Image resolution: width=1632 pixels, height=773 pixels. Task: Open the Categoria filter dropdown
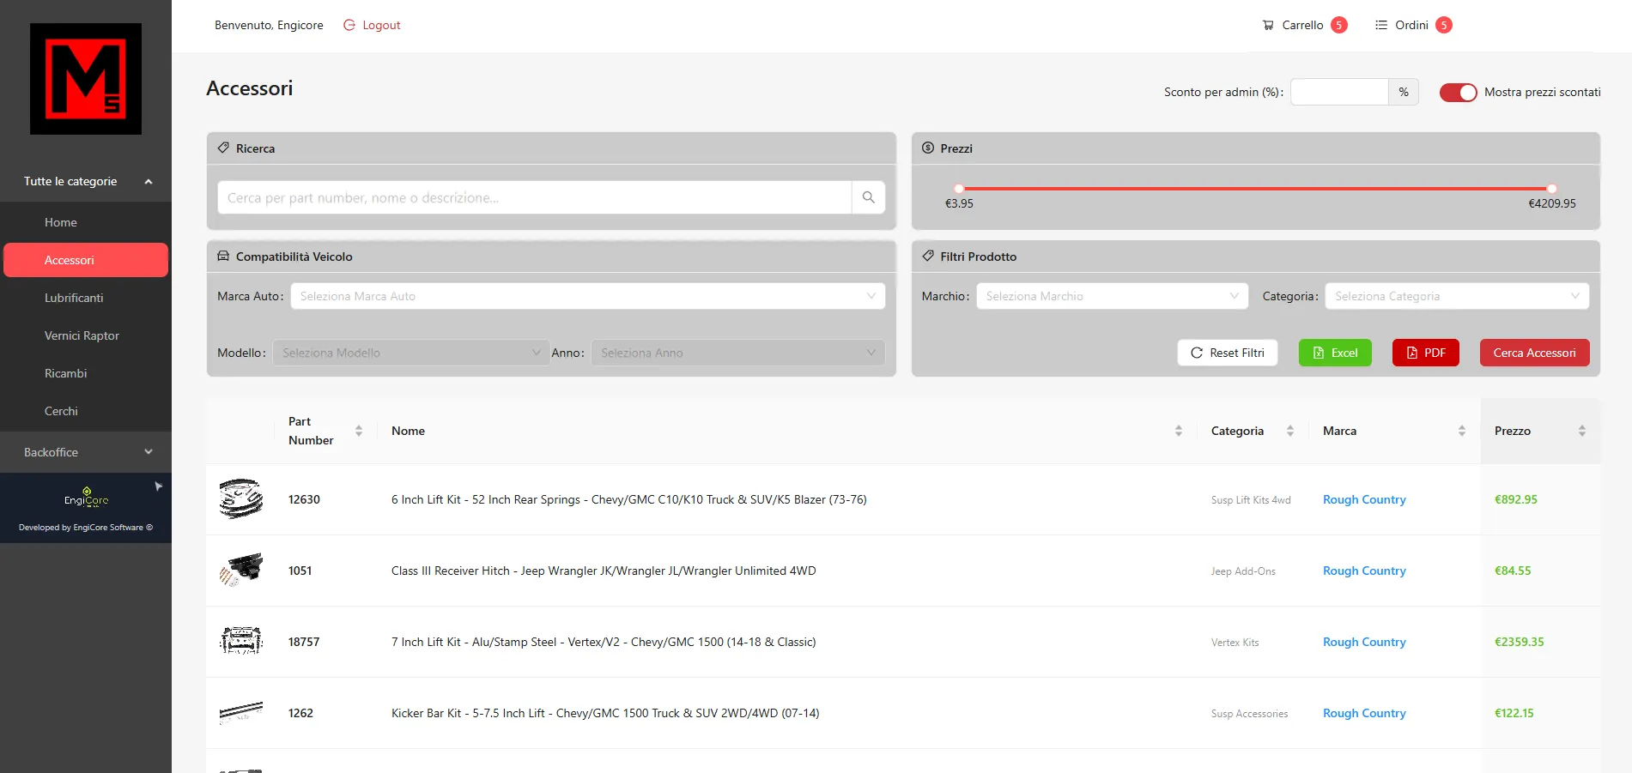point(1456,296)
